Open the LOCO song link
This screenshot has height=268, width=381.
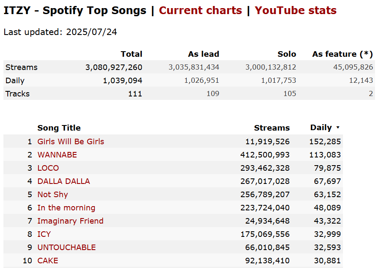(48, 168)
